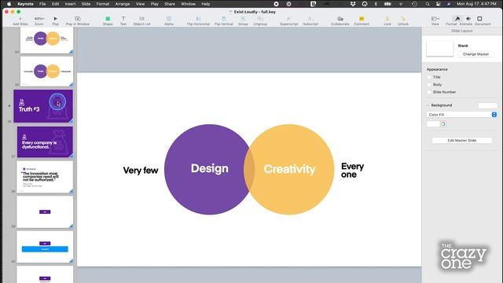
Task: Click the Lock toolbar icon
Action: pyautogui.click(x=387, y=19)
